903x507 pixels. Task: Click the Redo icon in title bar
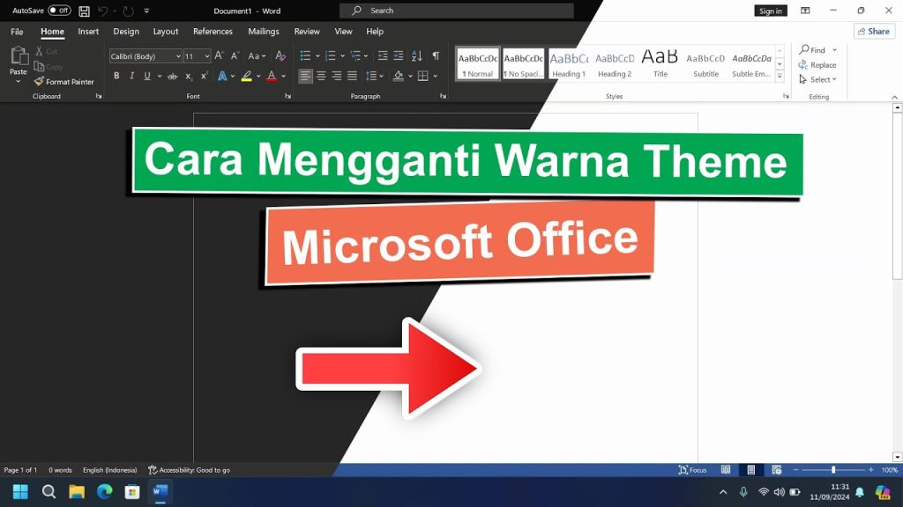(x=129, y=11)
